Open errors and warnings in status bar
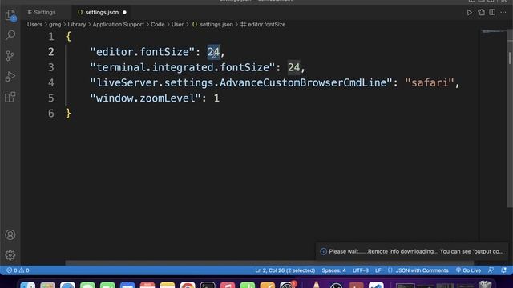Viewport: 513px width, 288px height. click(x=18, y=270)
